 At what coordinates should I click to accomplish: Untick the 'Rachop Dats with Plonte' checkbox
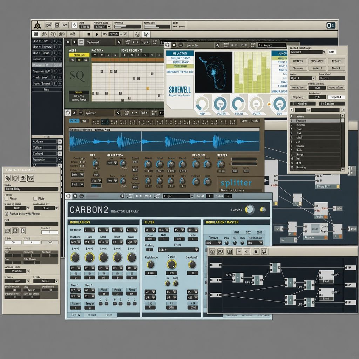coord(6,214)
